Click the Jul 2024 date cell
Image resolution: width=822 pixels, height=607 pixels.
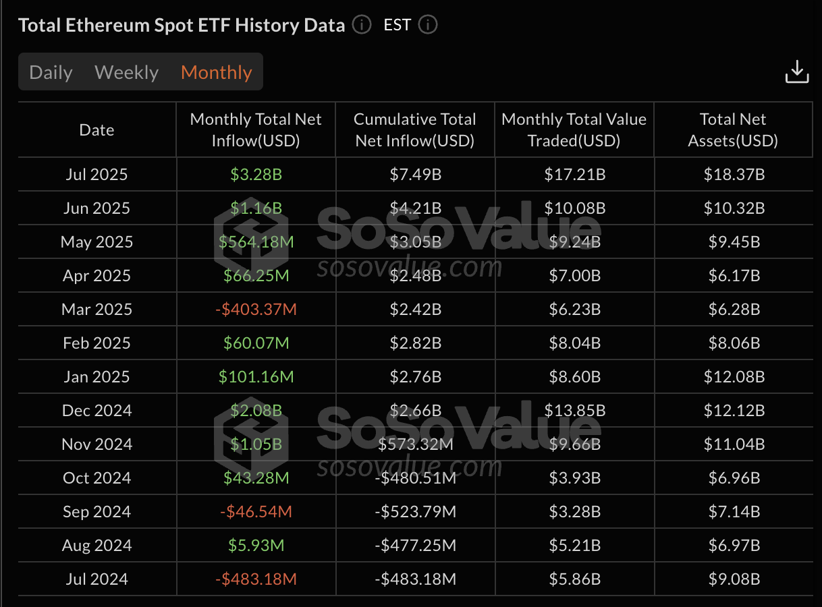click(x=97, y=579)
